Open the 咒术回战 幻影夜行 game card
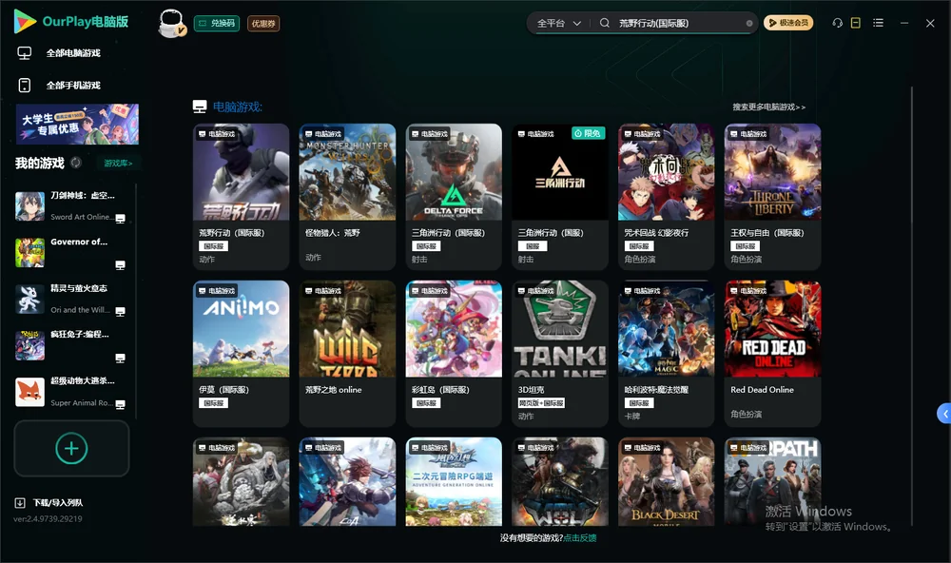This screenshot has height=563, width=951. pyautogui.click(x=666, y=197)
